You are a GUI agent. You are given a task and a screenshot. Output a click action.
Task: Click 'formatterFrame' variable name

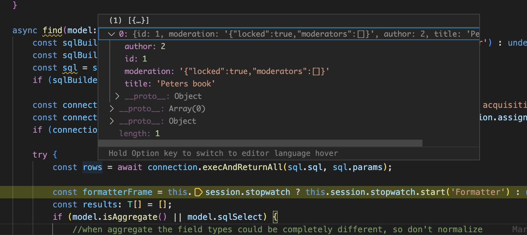tap(117, 192)
